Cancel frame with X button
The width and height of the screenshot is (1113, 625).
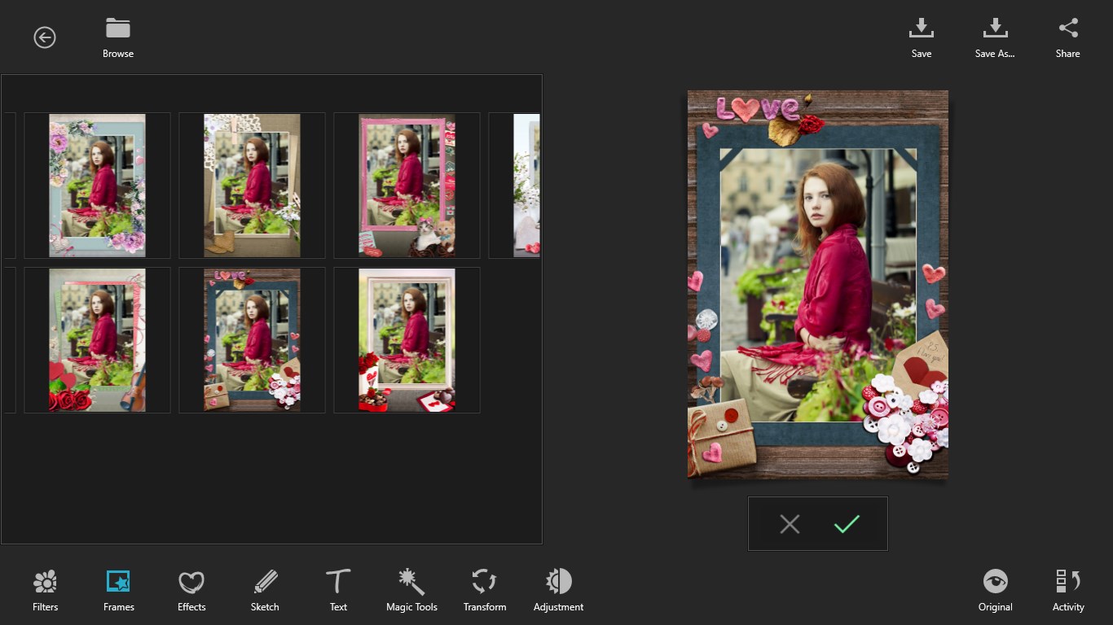[x=790, y=524]
